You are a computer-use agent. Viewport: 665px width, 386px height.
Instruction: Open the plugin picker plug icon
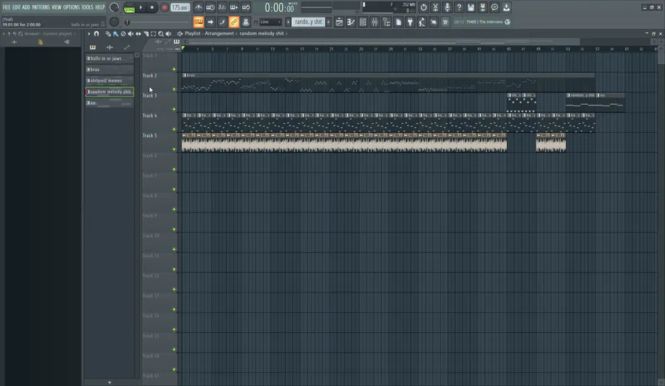(x=410, y=22)
